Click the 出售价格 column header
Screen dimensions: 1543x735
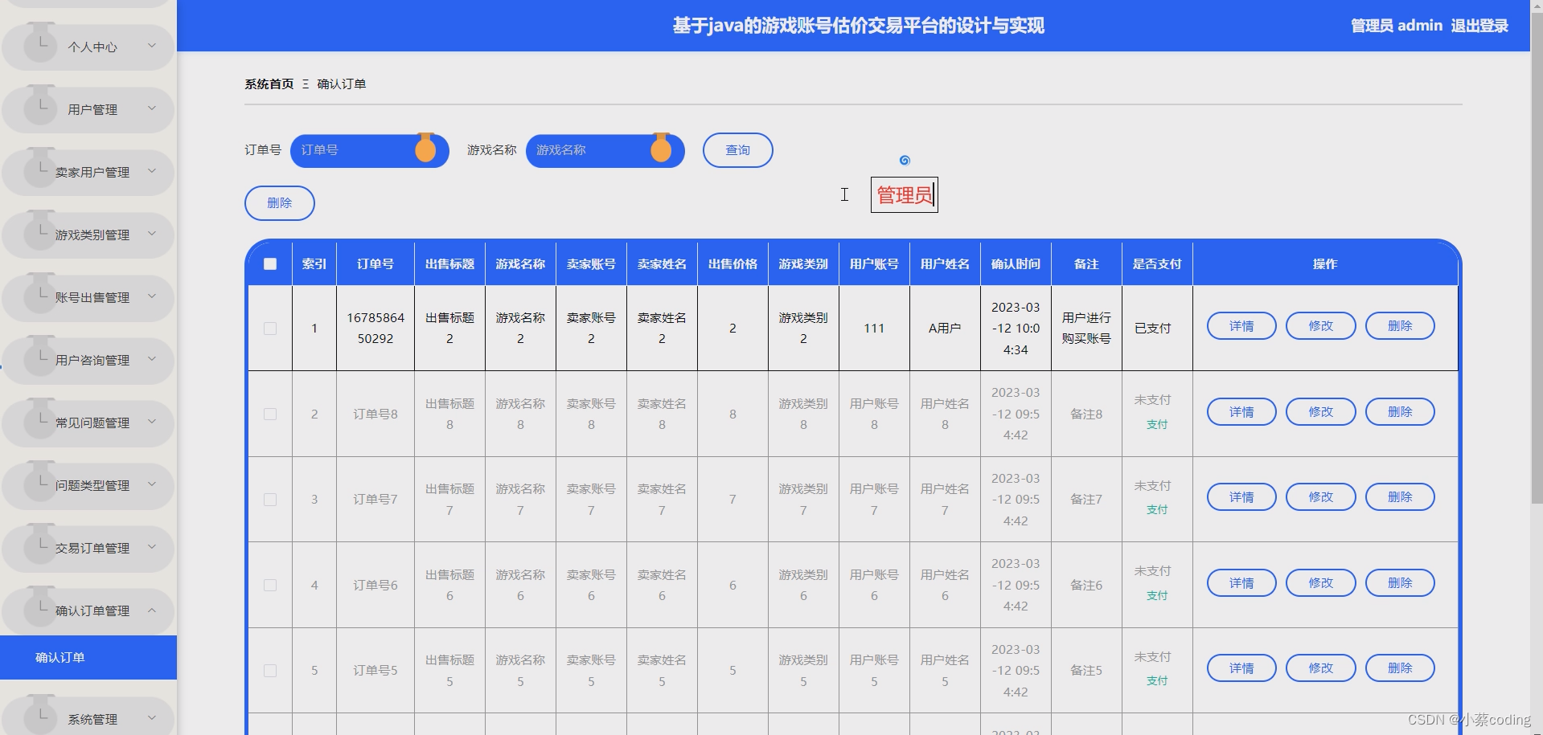coord(733,263)
